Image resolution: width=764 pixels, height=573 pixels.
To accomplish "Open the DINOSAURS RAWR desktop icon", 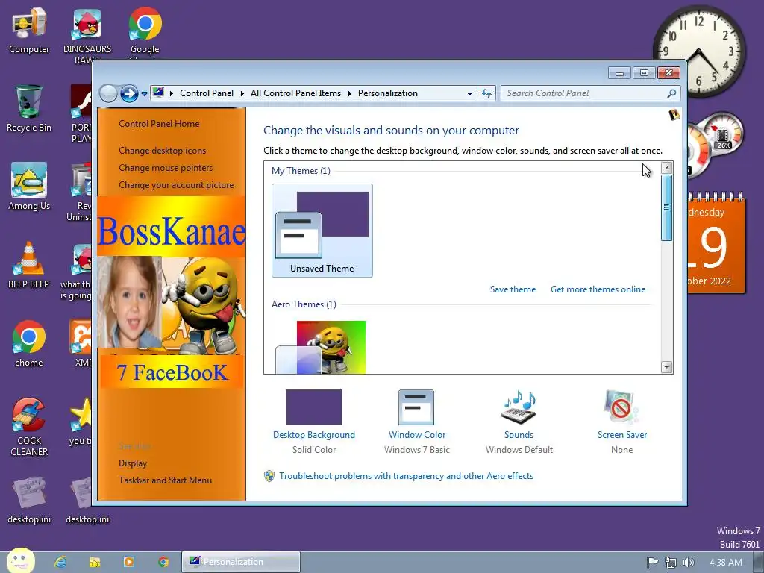I will [87, 36].
